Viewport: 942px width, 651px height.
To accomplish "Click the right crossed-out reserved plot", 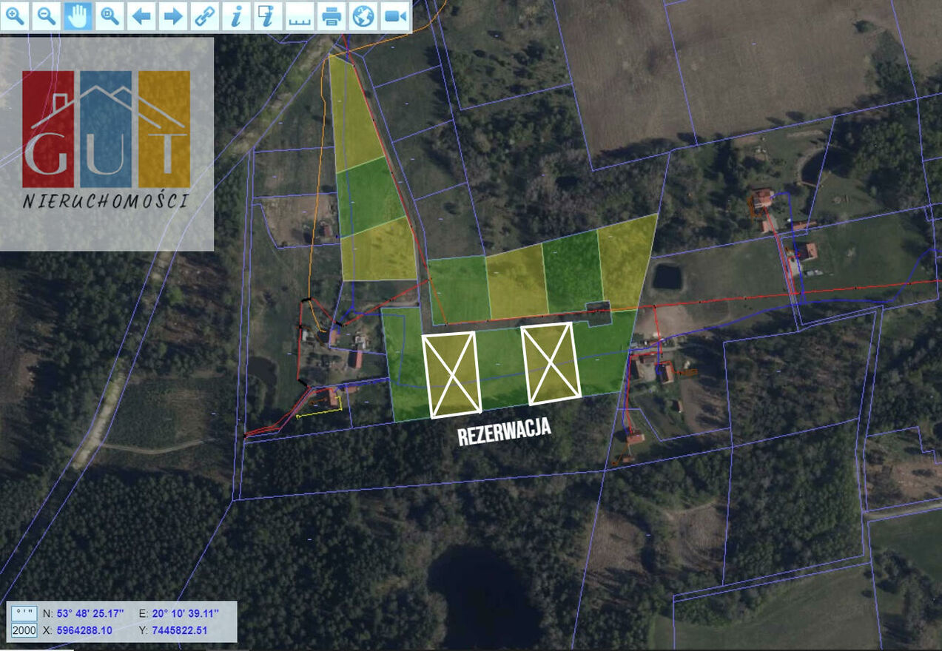I will click(549, 363).
